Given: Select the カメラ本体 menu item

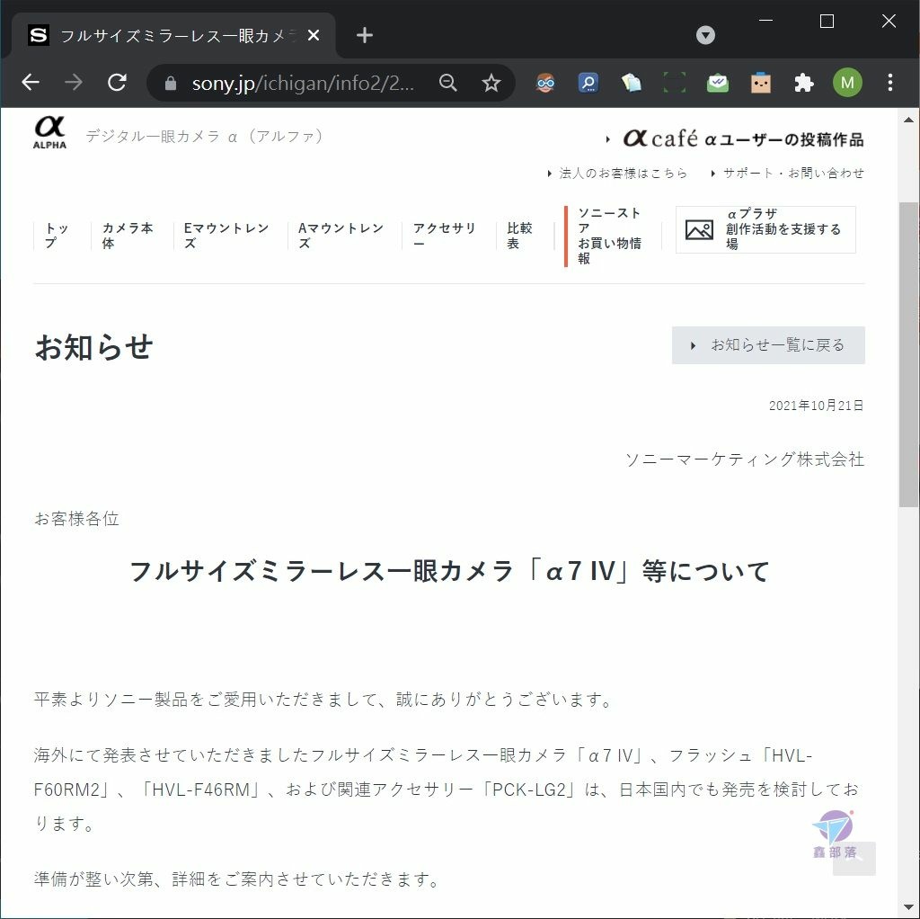Looking at the screenshot, I should (128, 236).
